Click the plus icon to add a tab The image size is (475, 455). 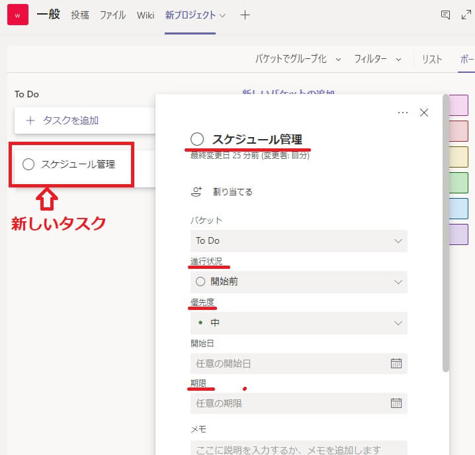point(245,15)
